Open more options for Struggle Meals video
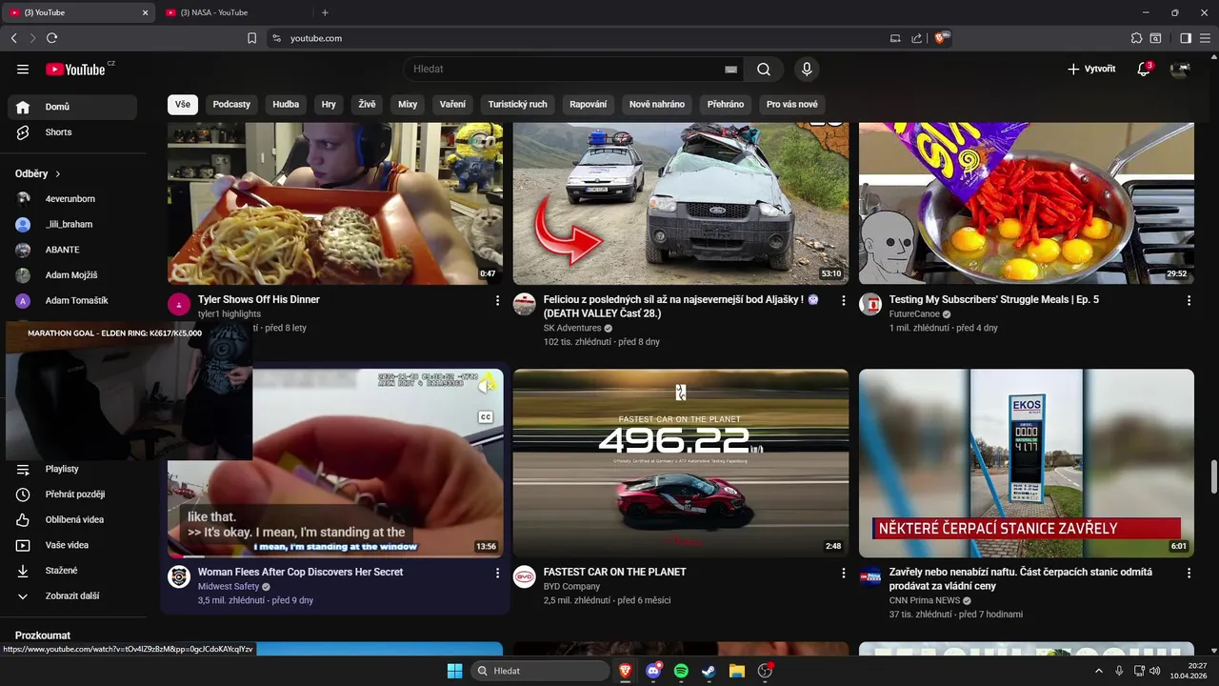Viewport: 1219px width, 686px height. [1189, 300]
